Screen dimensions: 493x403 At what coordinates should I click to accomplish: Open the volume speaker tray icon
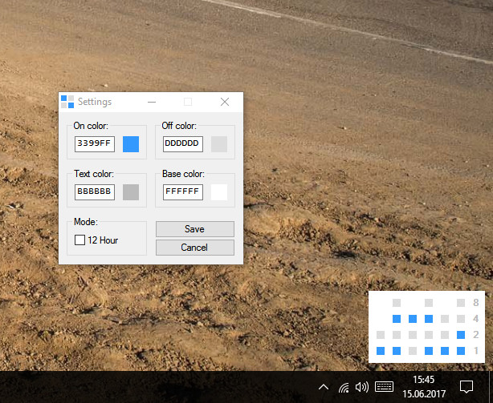(x=362, y=387)
